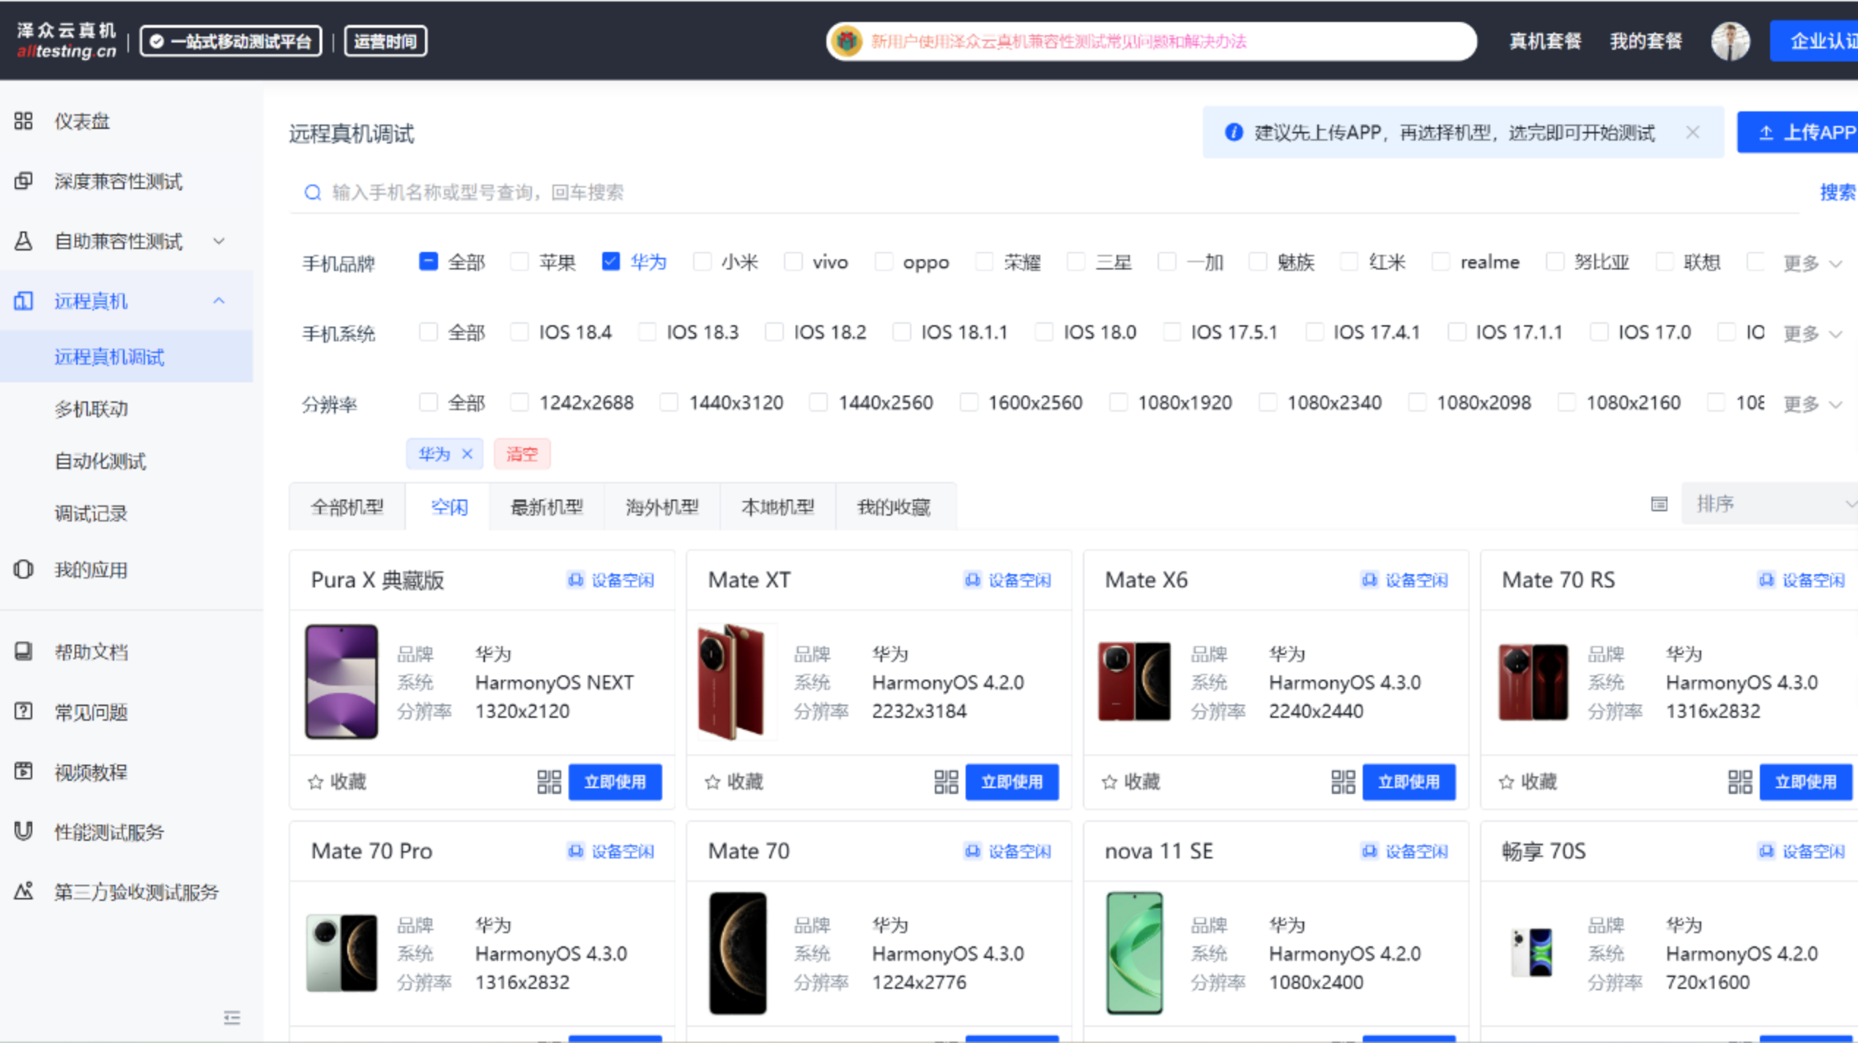Screen dimensions: 1858x1043
Task: Open 多机联动 in the sidebar
Action: point(92,409)
